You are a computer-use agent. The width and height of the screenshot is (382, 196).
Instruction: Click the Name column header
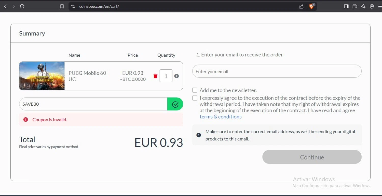point(74,55)
